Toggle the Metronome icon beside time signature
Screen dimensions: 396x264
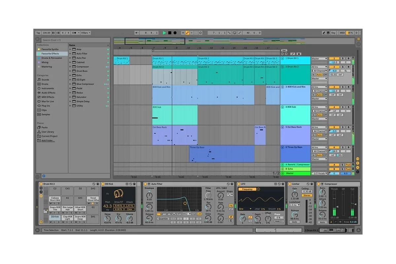click(x=75, y=33)
